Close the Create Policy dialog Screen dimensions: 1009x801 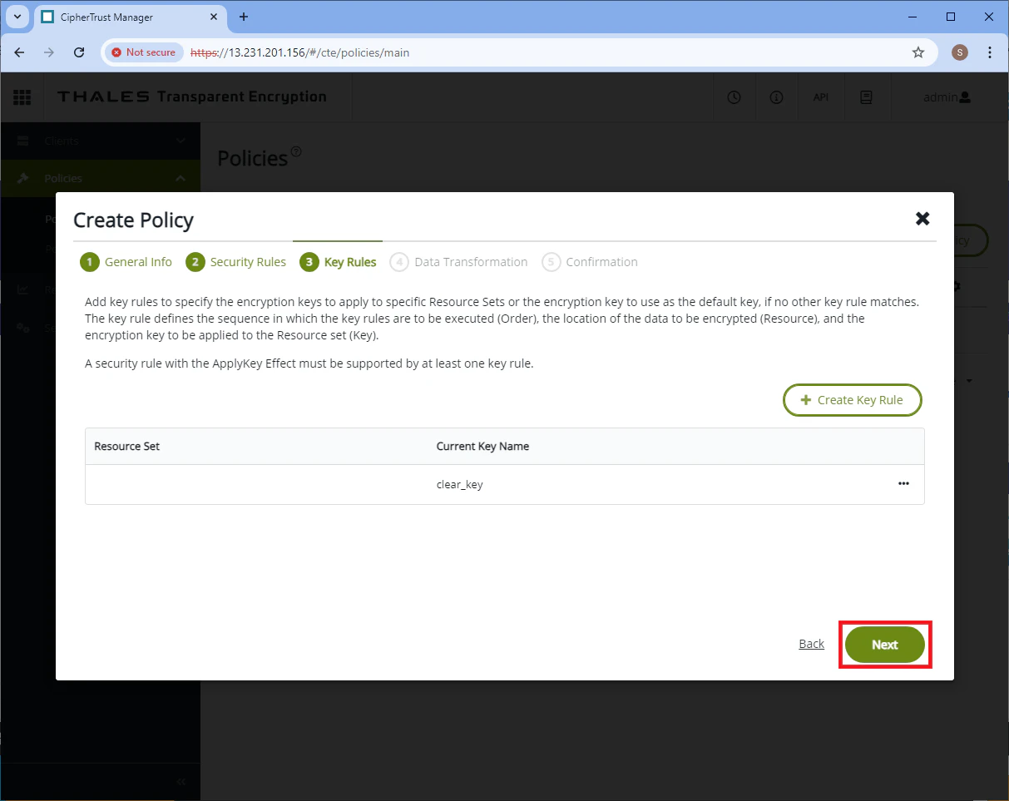(x=922, y=219)
